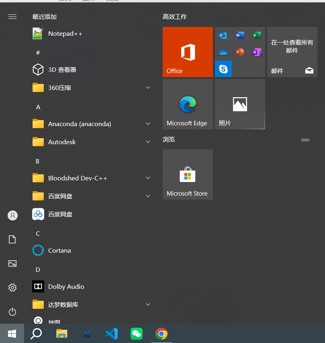The height and width of the screenshot is (343, 325).
Task: Click the 浏览 tile group title
Action: point(168,139)
